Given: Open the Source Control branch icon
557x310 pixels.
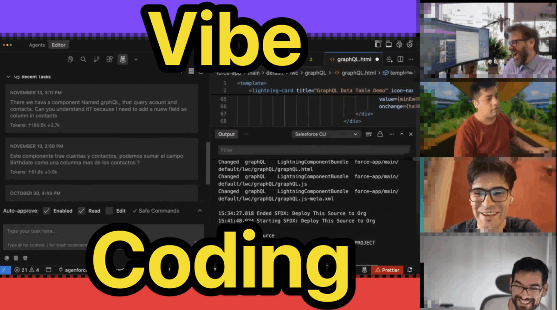Looking at the screenshot, I should tap(97, 59).
